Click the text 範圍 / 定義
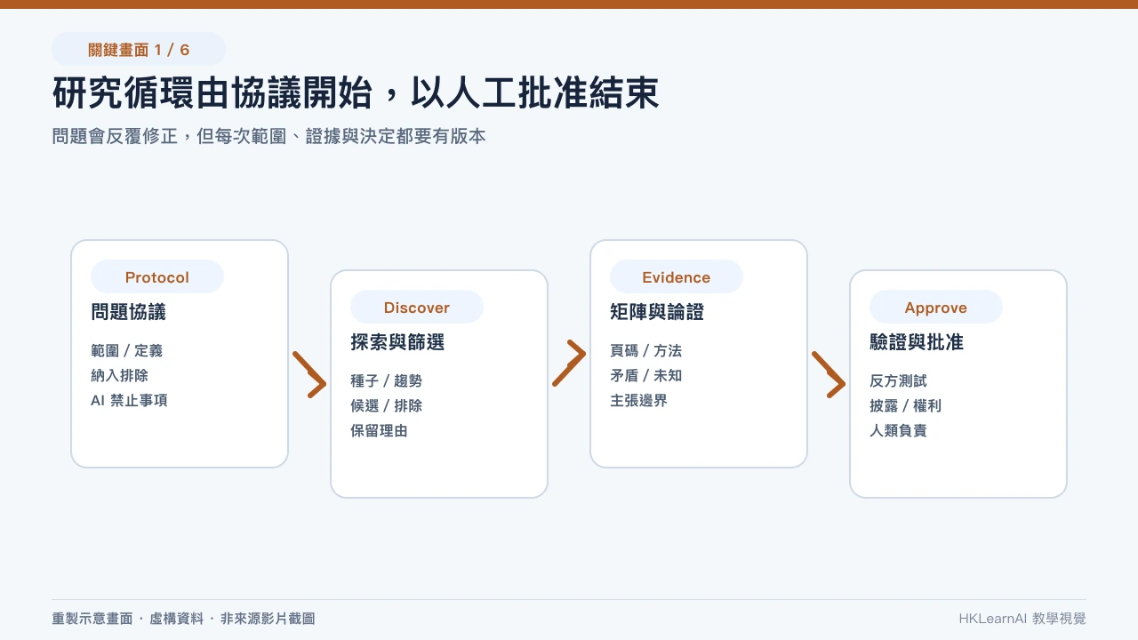The width and height of the screenshot is (1138, 640). tap(126, 351)
